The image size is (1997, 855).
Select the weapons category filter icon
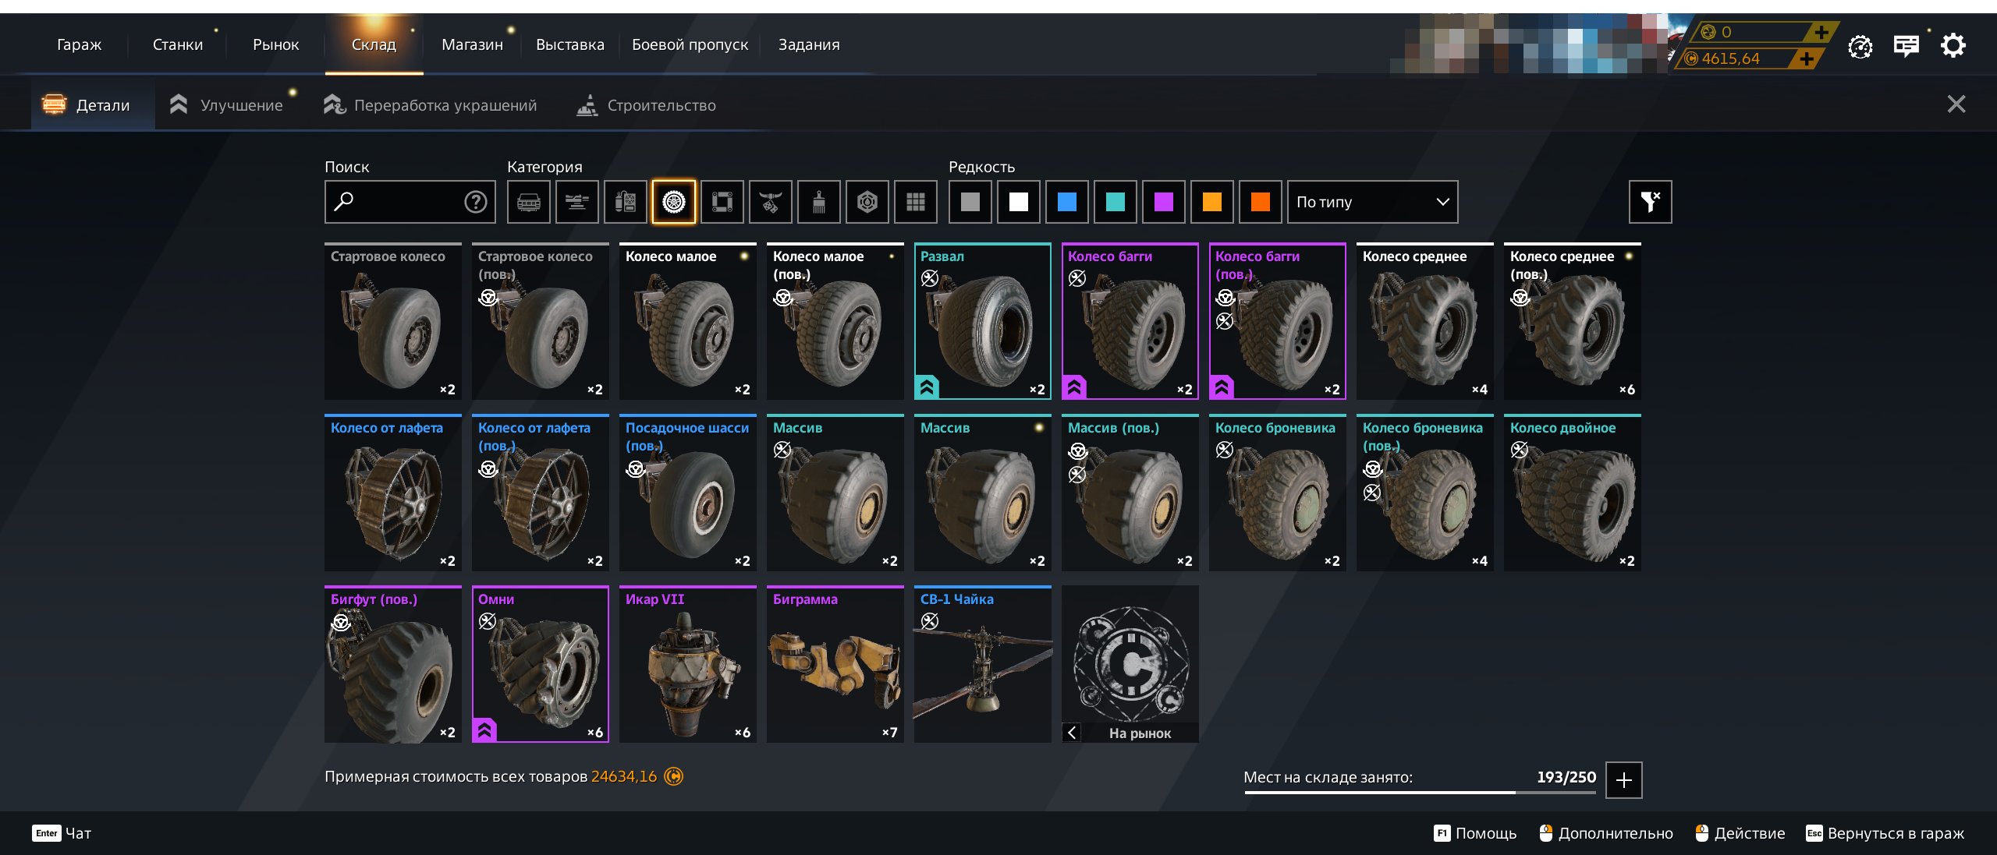click(576, 203)
